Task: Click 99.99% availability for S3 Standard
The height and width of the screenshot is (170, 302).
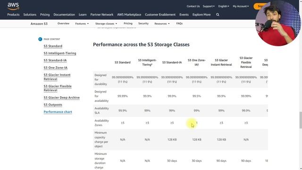Action: [123, 96]
